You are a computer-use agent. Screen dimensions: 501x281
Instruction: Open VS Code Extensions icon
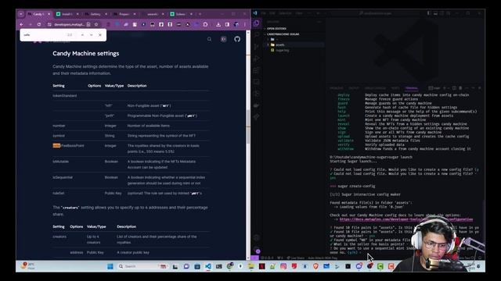pyautogui.click(x=256, y=70)
